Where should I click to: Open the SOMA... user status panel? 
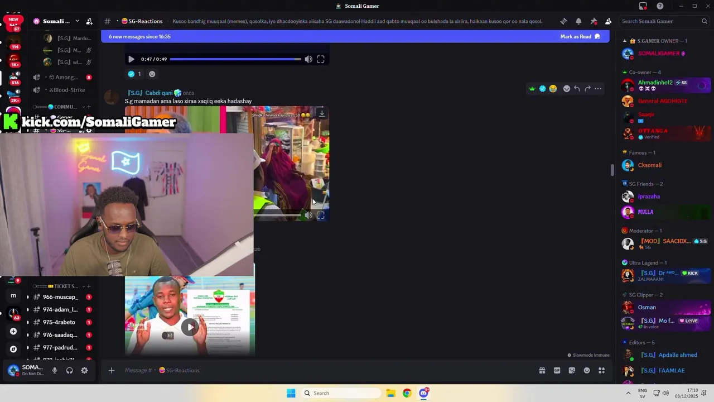[x=26, y=370]
